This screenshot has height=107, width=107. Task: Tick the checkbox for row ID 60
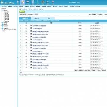tap(21, 25)
